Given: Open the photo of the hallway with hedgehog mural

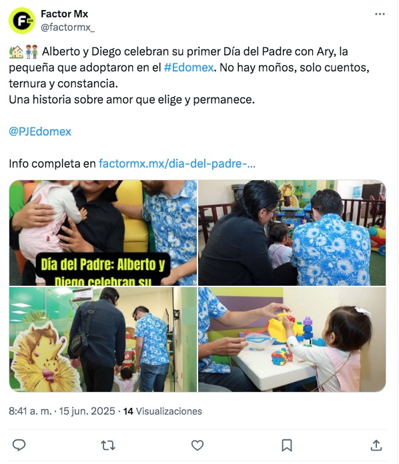Looking at the screenshot, I should [103, 339].
